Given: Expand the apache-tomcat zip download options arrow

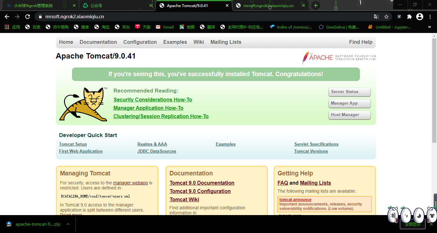Looking at the screenshot, I should (x=68, y=224).
